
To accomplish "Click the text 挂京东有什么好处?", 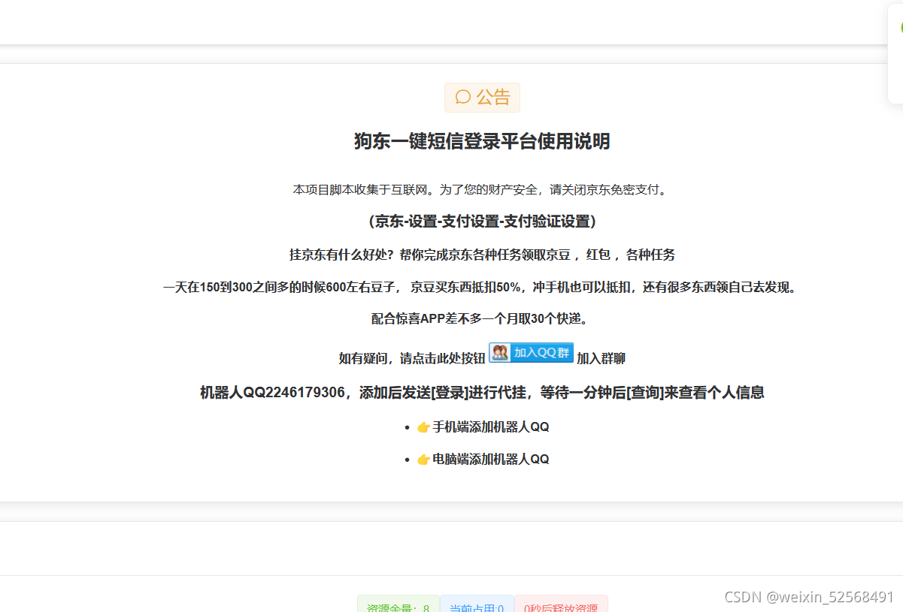I will [x=342, y=255].
